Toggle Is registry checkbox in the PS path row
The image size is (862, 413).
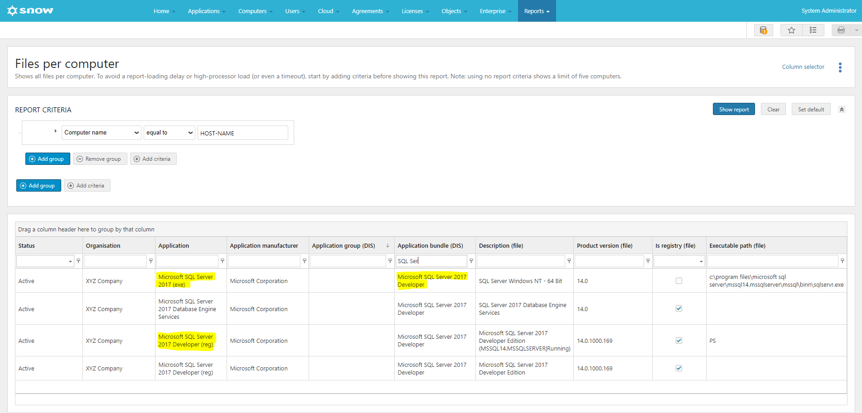[679, 341]
